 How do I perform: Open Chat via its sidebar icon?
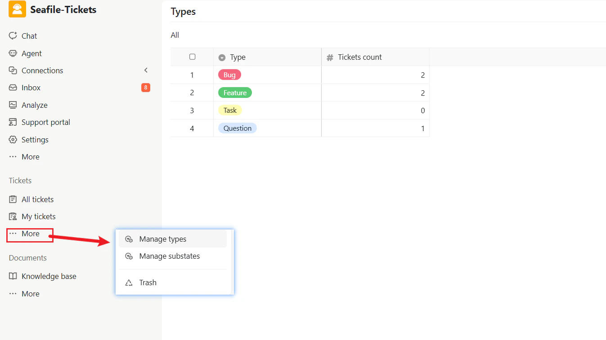[x=13, y=36]
